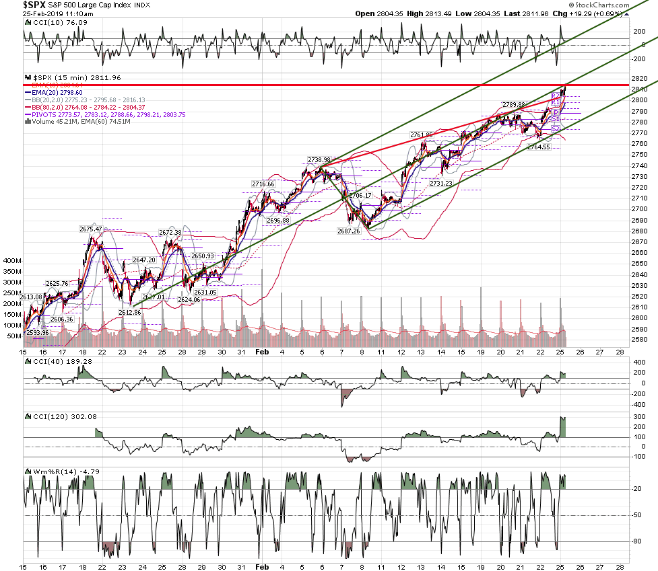Select the R1 pivot marker
Viewport: 658px width, 571px height.
tap(555, 102)
